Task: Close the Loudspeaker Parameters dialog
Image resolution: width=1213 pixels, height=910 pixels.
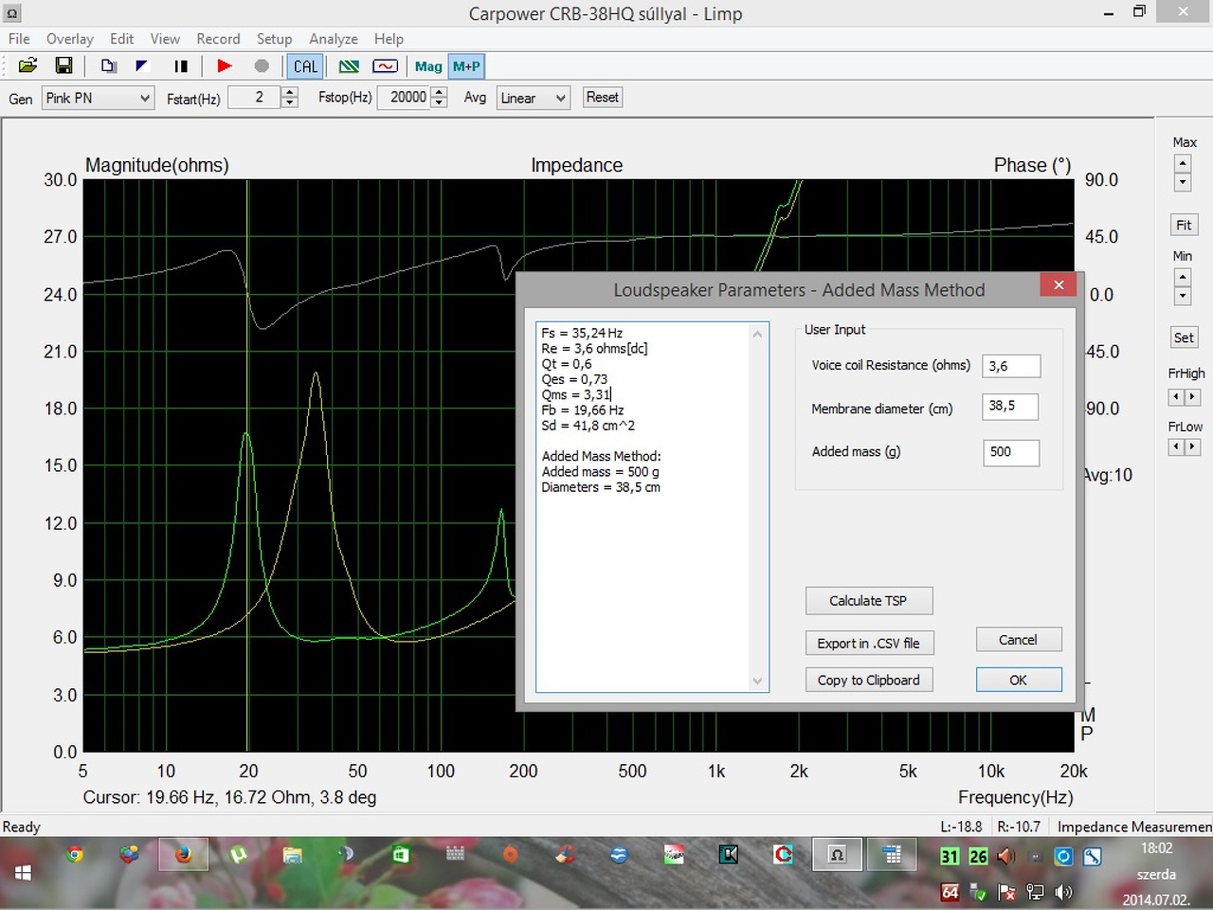Action: pos(1059,285)
